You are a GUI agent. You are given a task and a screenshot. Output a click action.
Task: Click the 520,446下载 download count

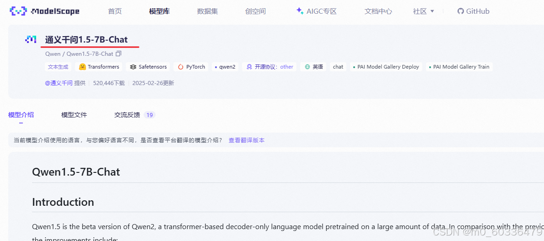tap(109, 83)
